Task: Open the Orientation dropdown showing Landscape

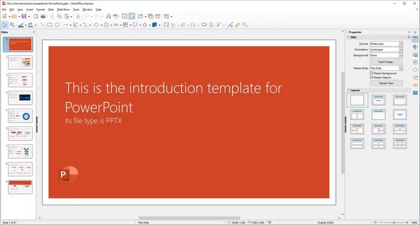Action: tap(386, 50)
